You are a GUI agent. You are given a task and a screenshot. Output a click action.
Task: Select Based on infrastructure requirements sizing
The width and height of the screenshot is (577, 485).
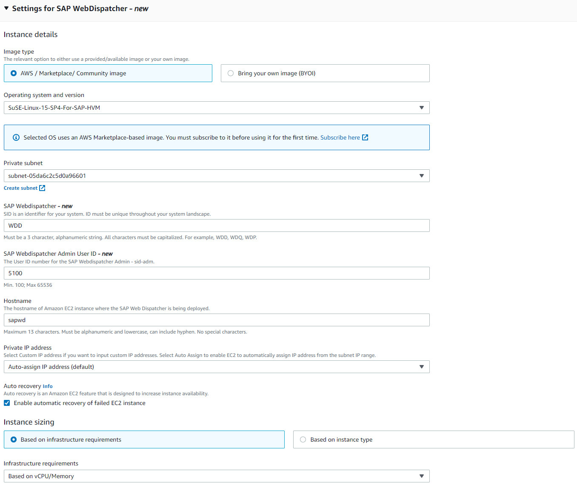(x=144, y=439)
